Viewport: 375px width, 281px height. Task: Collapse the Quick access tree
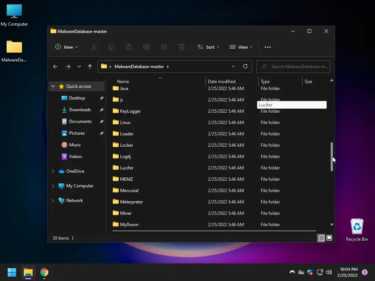[x=53, y=86]
